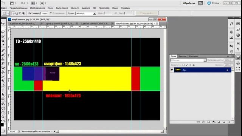Delete layer using the trash icon
This screenshot has height=136, width=242.
pos(229,122)
